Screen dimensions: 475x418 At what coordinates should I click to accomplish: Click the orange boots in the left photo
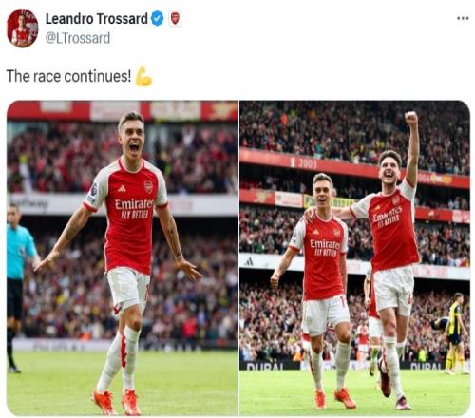pyautogui.click(x=116, y=402)
